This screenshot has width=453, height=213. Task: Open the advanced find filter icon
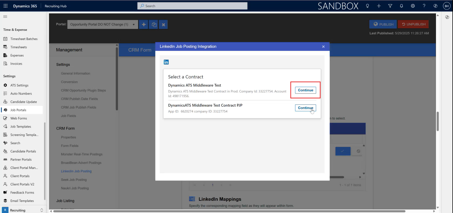(x=390, y=6)
